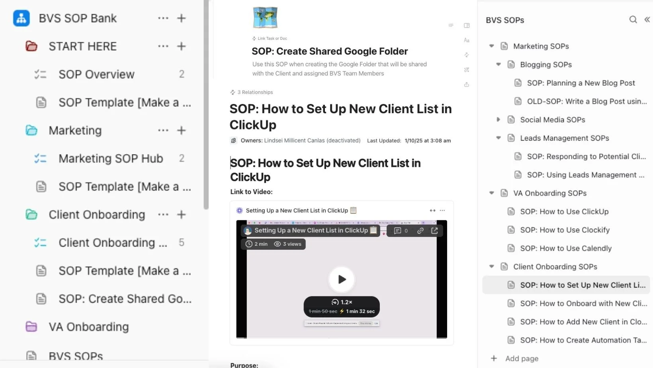Collapse the Client Onboarding SOPs node
The image size is (653, 368).
(x=492, y=266)
